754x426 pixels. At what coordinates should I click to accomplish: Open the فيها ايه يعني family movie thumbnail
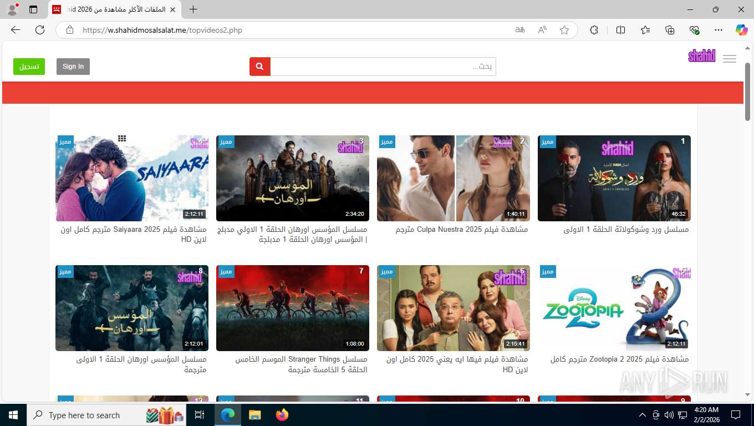(x=454, y=308)
